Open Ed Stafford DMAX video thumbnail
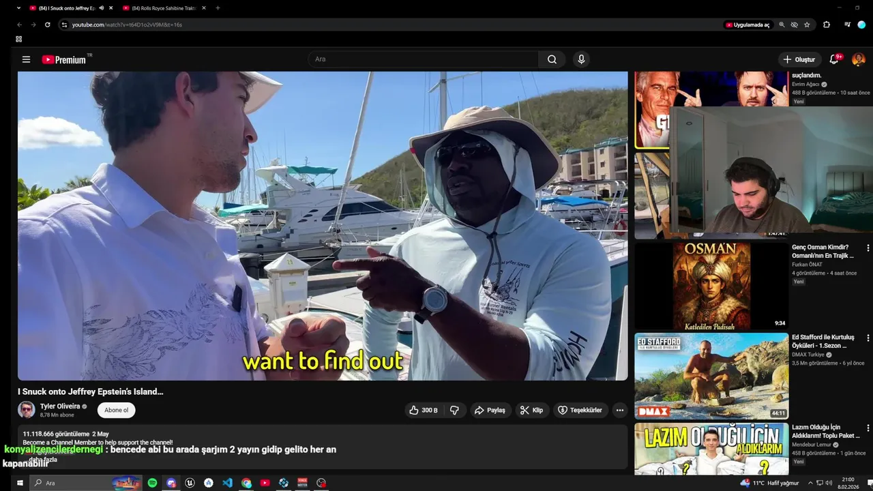The image size is (873, 491). [x=711, y=376]
